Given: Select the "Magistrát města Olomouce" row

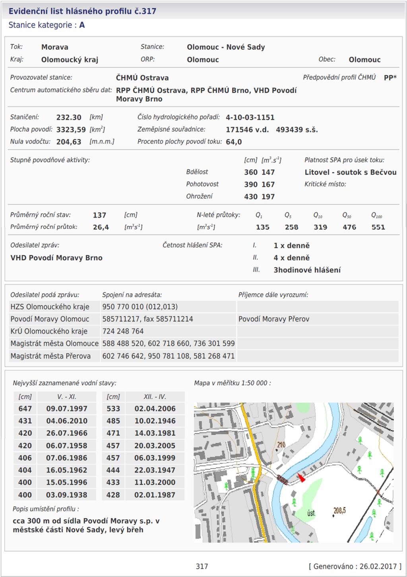Looking at the screenshot, I should 203,343.
